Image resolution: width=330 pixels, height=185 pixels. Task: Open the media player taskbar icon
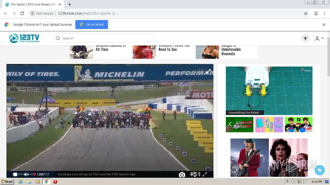pyautogui.click(x=38, y=182)
